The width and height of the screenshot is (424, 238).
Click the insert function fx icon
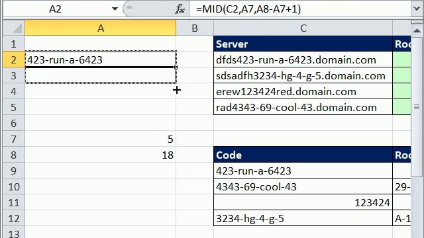point(180,9)
